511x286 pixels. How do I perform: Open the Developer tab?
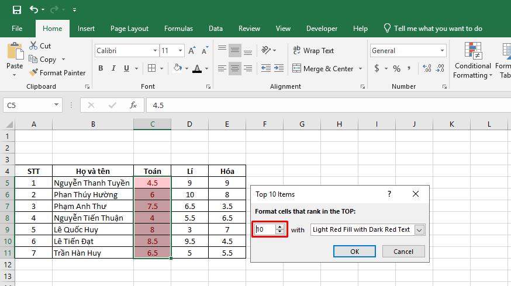click(x=322, y=29)
